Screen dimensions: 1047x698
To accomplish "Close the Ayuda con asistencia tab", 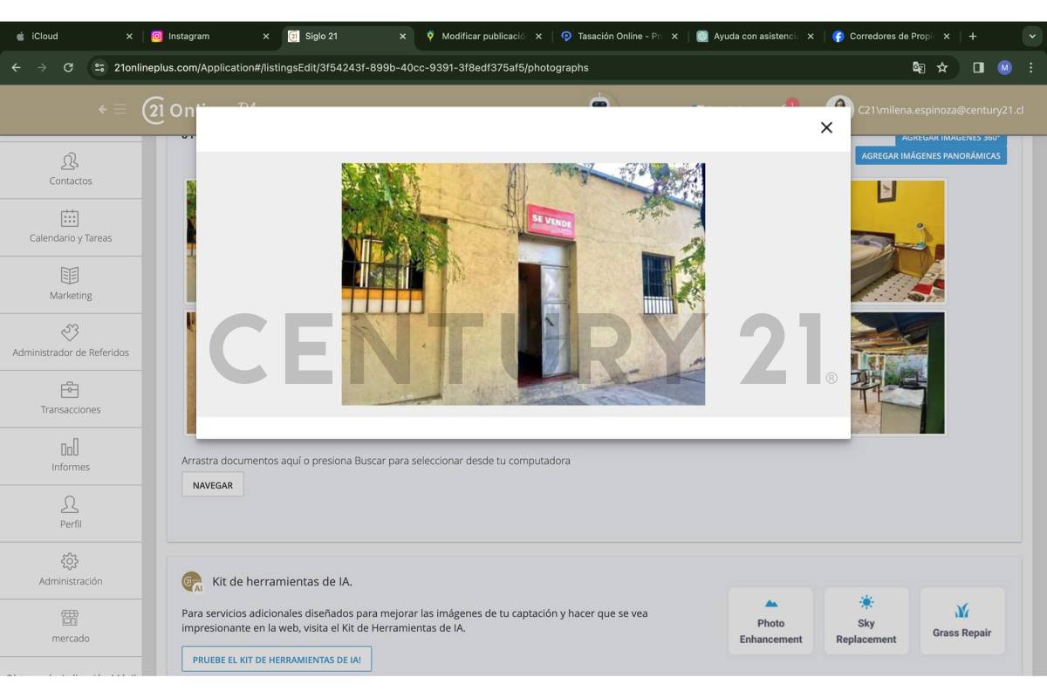I will click(x=811, y=37).
